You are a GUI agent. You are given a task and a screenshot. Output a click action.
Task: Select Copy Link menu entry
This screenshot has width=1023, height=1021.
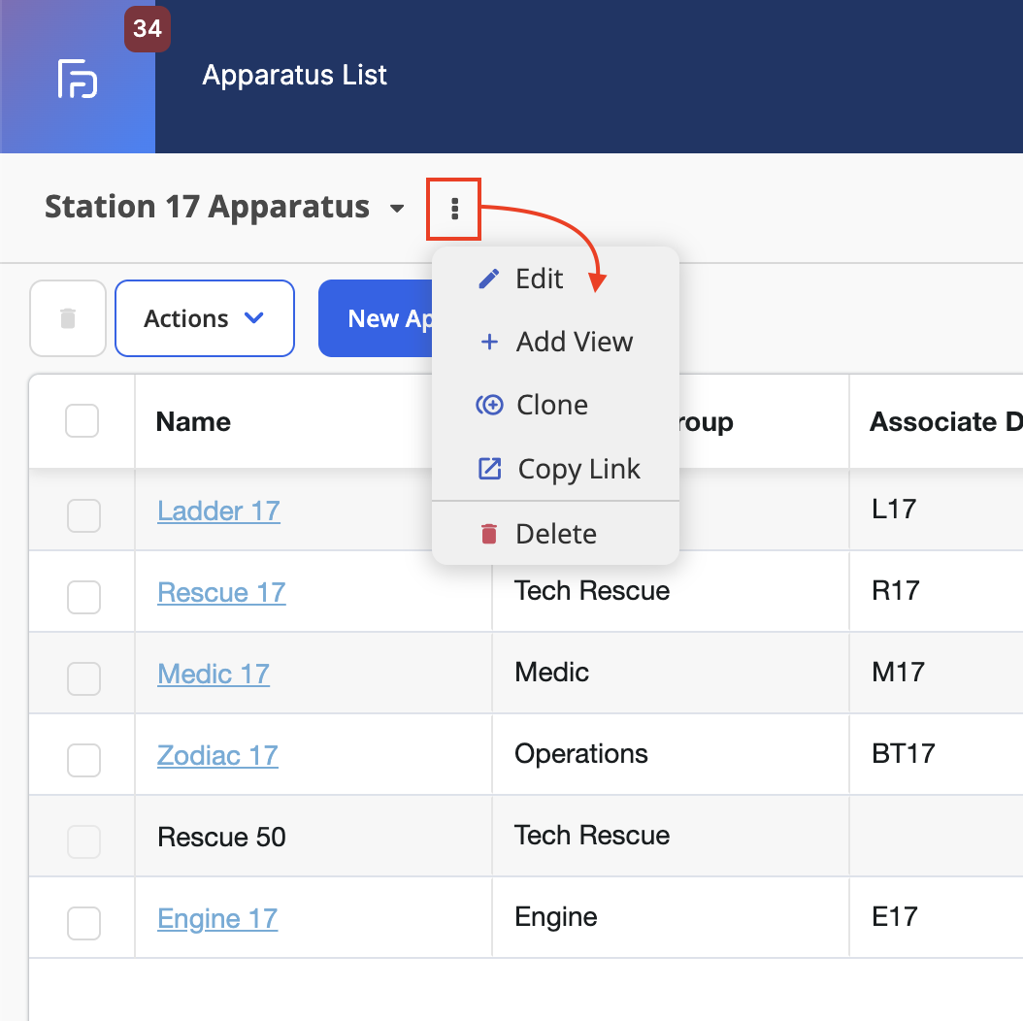(x=556, y=469)
